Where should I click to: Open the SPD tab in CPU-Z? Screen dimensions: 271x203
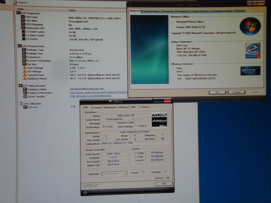pyautogui.click(x=133, y=107)
